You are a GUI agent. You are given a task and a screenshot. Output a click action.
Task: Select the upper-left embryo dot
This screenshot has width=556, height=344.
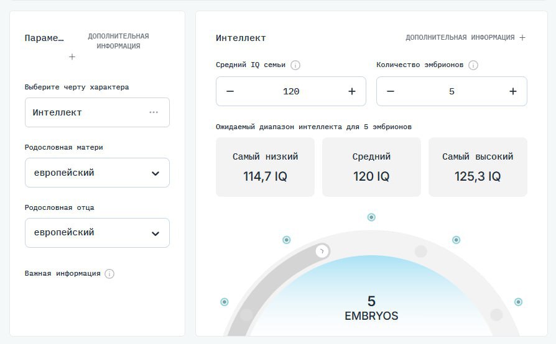[287, 240]
